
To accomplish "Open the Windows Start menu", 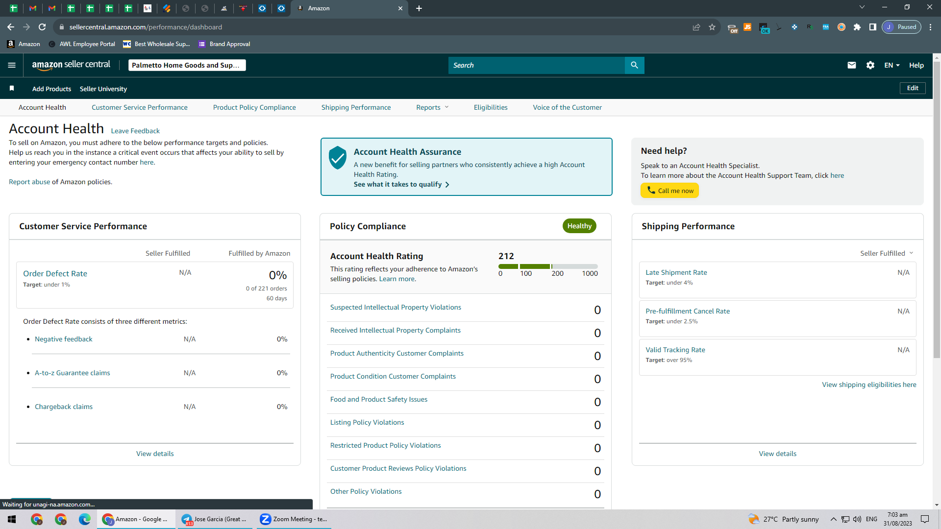I will click(x=12, y=519).
